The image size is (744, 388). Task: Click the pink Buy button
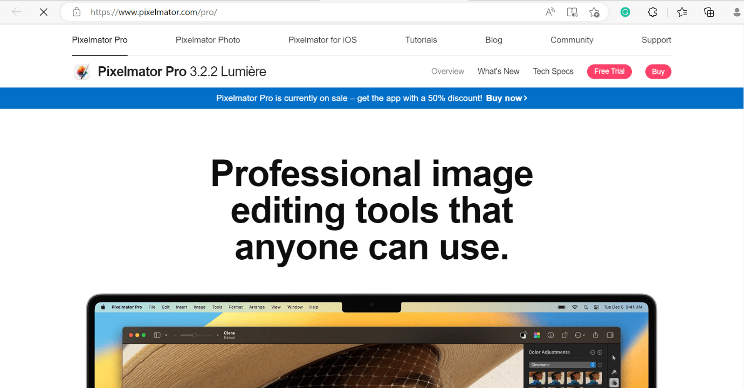[658, 72]
